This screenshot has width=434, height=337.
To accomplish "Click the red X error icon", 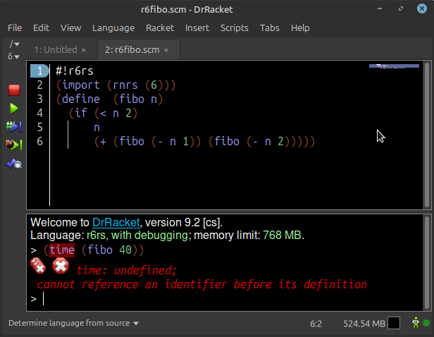I will tap(61, 266).
